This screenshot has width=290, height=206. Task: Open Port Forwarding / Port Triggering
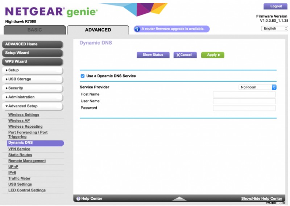point(28,135)
